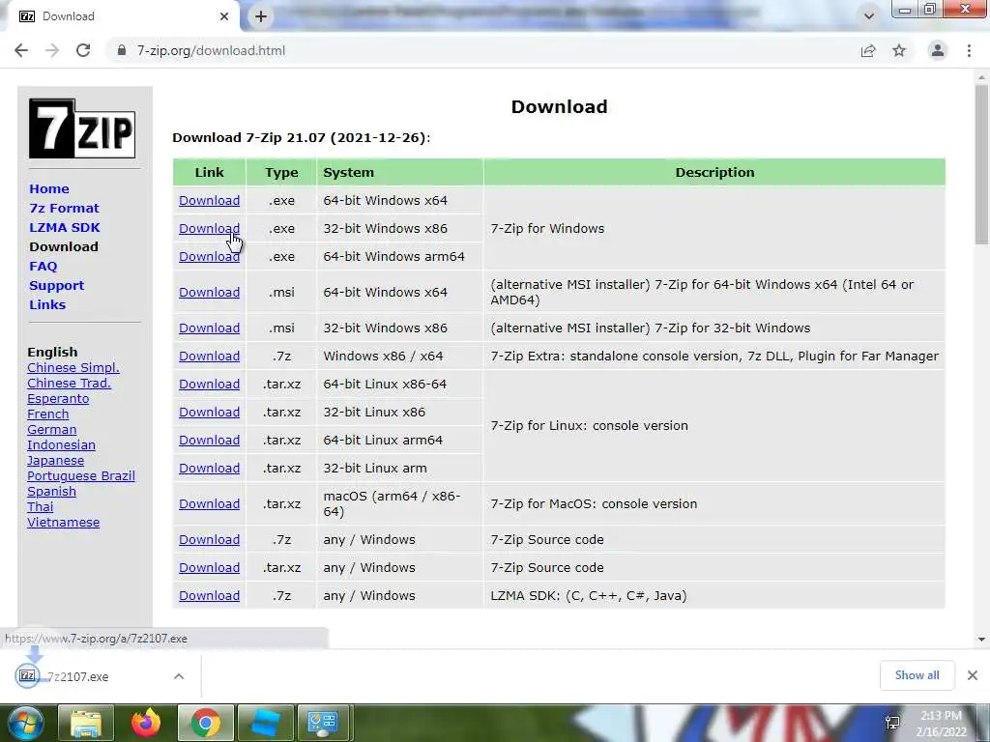
Task: Reload the 7-zip download page
Action: click(x=83, y=50)
